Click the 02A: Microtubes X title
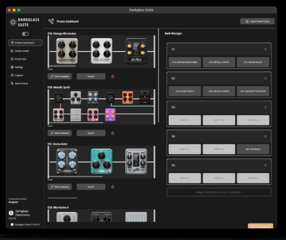 (x=58, y=208)
